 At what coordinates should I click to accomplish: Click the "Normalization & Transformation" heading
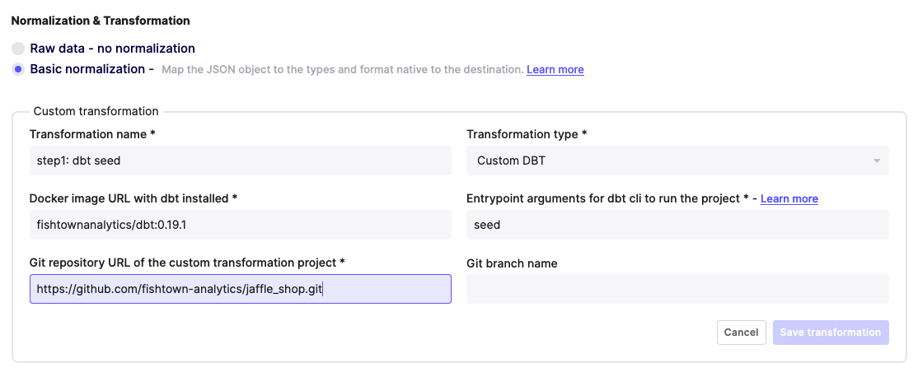point(101,21)
